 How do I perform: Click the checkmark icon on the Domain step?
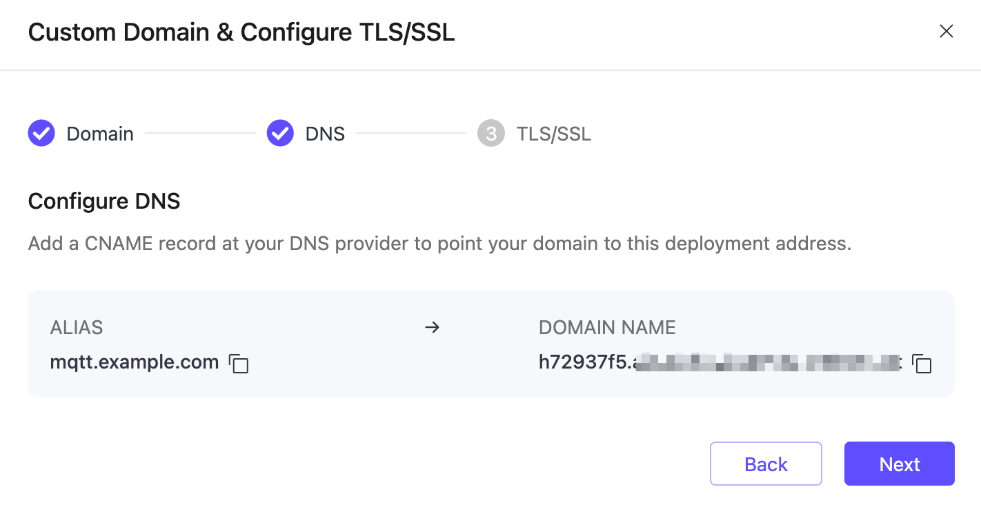coord(41,133)
